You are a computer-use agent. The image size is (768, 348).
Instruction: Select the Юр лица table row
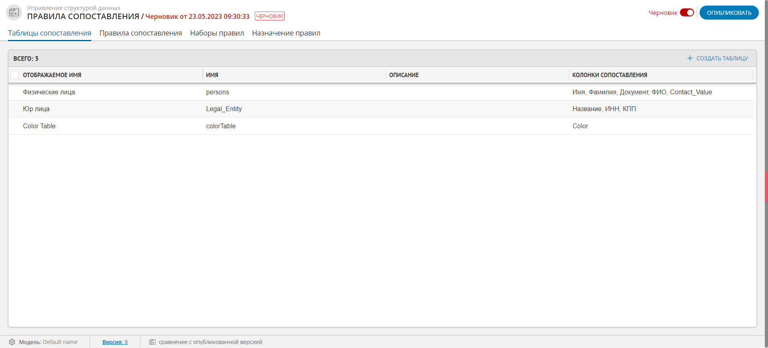click(36, 109)
